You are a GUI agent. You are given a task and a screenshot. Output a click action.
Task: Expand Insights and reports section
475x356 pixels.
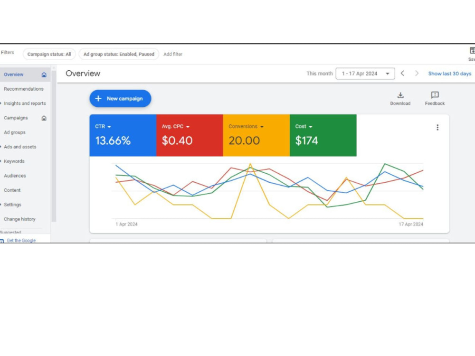coord(1,103)
